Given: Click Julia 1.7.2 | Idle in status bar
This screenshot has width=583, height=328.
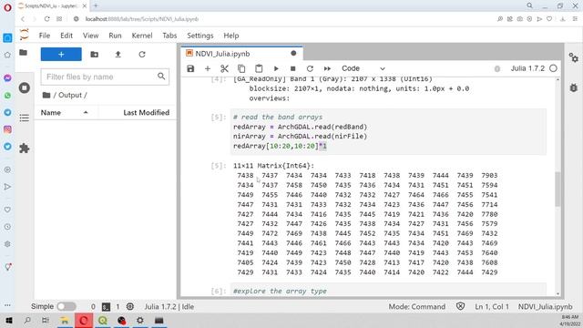Looking at the screenshot, I should click(169, 307).
